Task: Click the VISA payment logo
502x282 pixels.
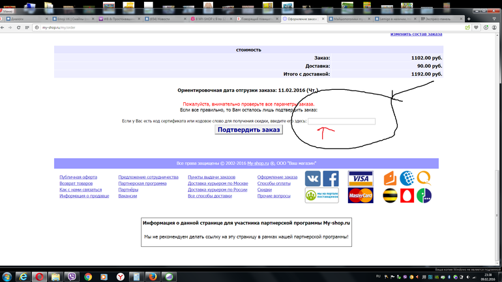Action: [x=361, y=178]
